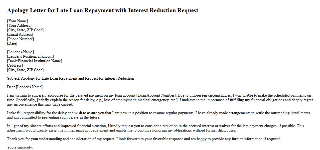
Task: Click the [Date] placeholder
Action: (12, 43)
